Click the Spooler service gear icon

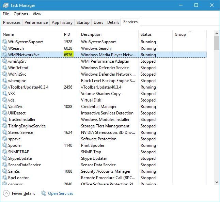coord(5,145)
